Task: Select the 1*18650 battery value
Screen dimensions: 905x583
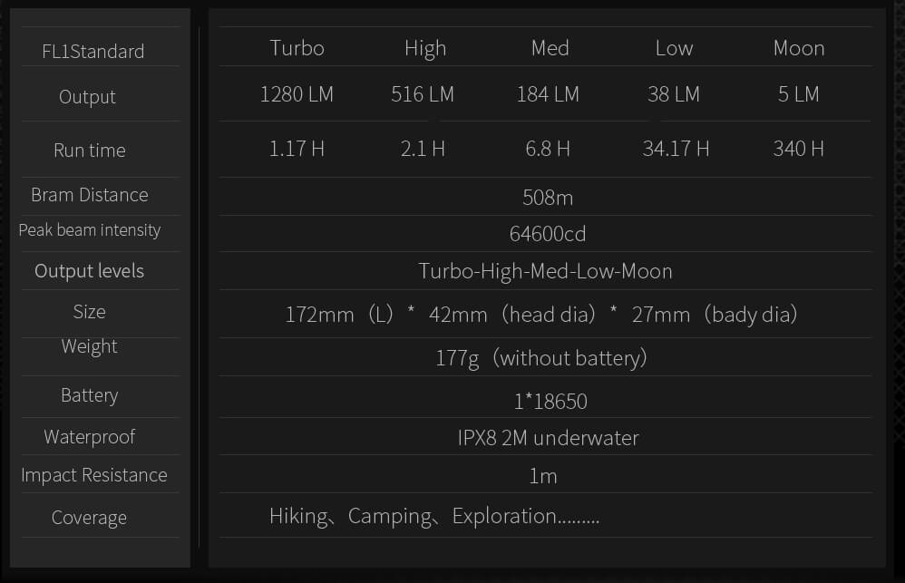Action: 550,401
